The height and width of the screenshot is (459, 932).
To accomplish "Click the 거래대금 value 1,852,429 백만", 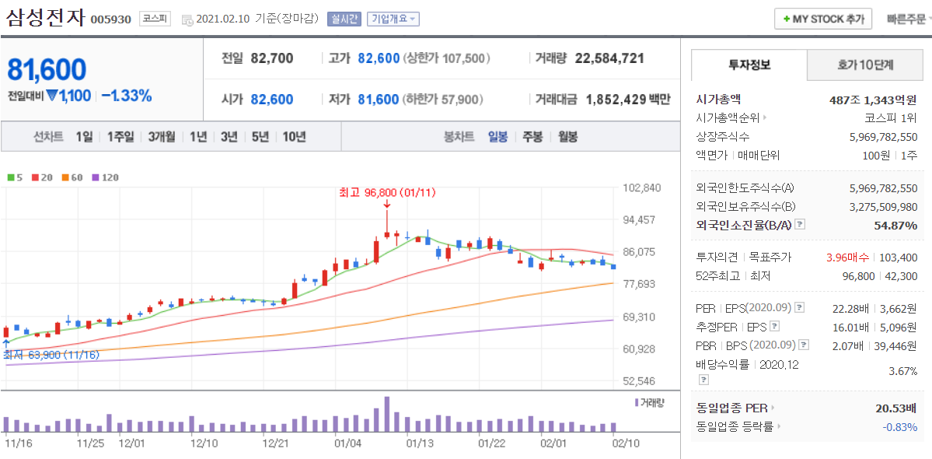I will pos(628,100).
